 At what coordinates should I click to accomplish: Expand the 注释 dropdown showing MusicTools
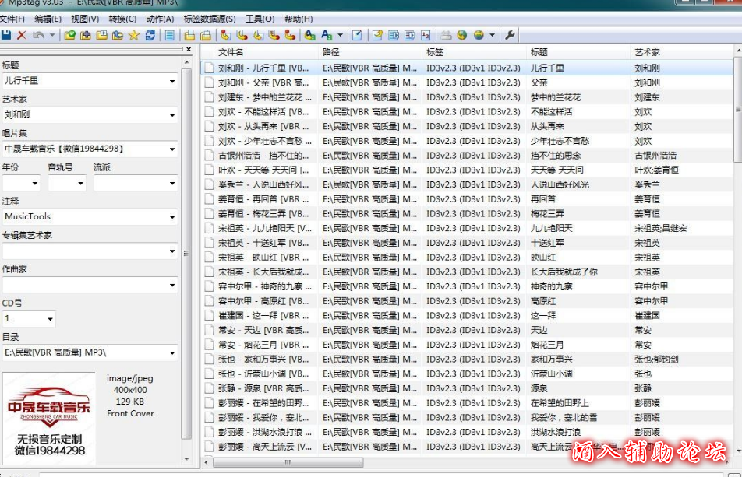tap(171, 217)
